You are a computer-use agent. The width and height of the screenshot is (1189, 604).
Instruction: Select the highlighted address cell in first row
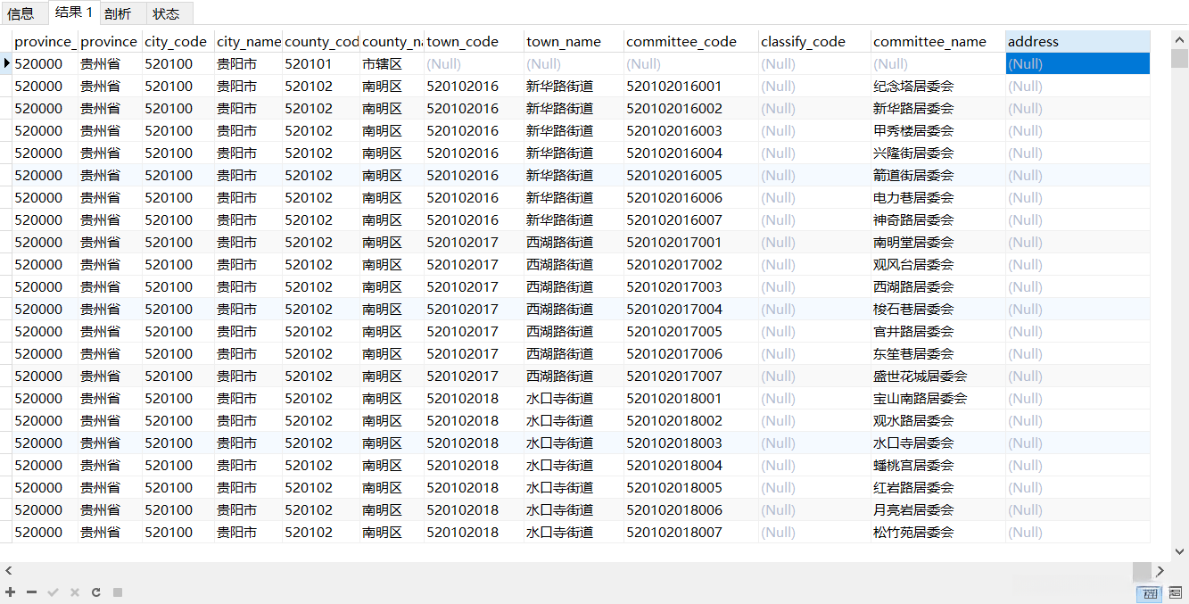click(x=1078, y=63)
